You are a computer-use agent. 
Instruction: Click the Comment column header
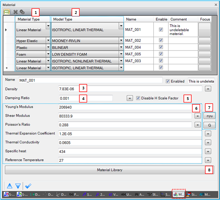183,19
